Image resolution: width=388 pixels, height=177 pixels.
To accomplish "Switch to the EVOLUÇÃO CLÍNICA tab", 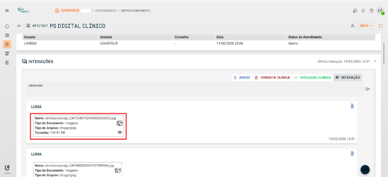I will pyautogui.click(x=313, y=77).
